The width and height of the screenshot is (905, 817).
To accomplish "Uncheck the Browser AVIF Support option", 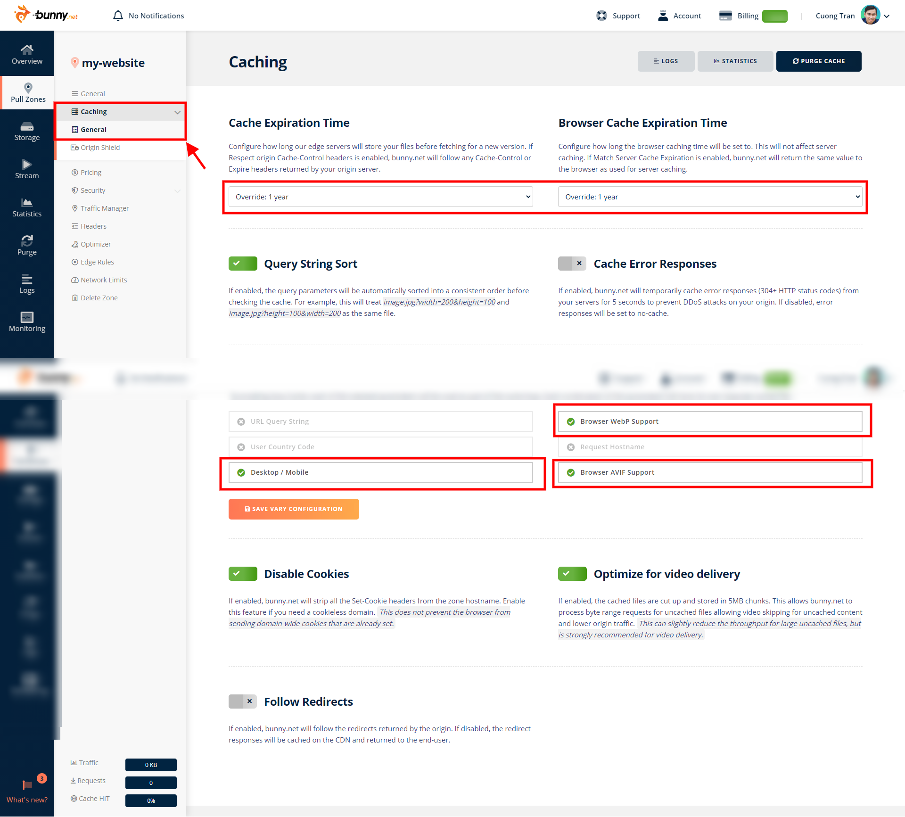I will (x=710, y=472).
